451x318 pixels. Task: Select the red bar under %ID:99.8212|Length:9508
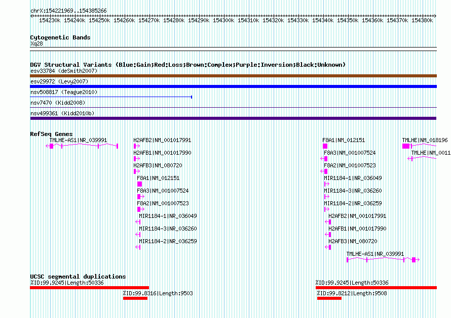(x=329, y=298)
